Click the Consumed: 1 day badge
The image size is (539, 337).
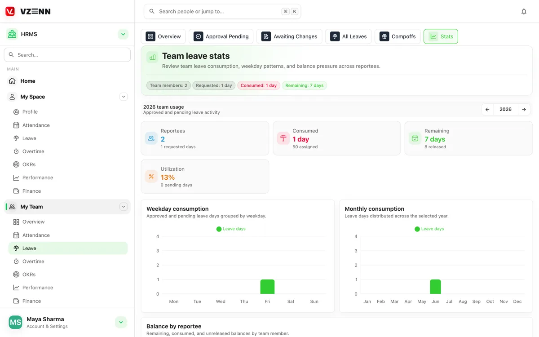click(x=259, y=85)
